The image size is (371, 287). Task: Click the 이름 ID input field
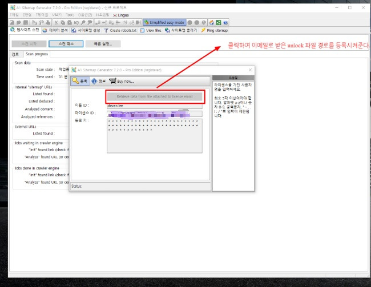click(155, 106)
